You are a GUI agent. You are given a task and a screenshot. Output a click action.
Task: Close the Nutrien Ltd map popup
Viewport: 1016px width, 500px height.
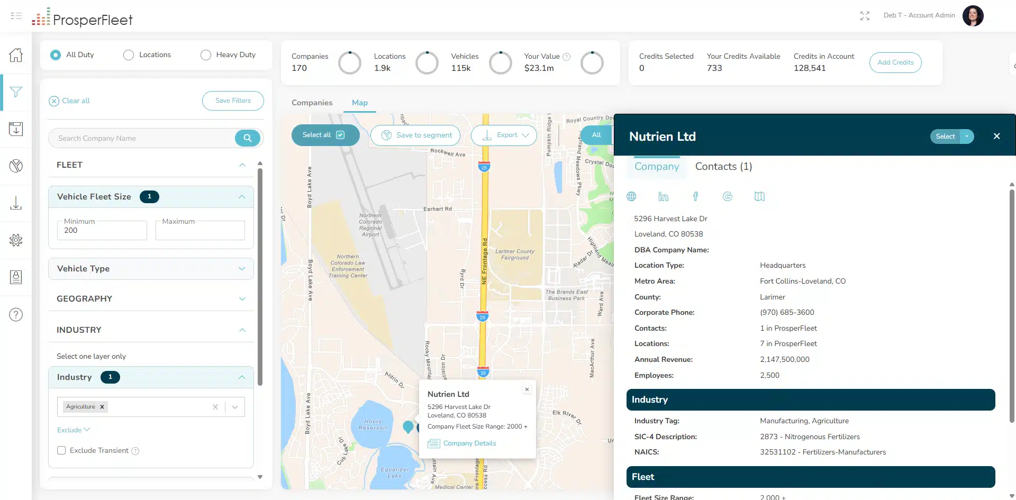coord(527,389)
